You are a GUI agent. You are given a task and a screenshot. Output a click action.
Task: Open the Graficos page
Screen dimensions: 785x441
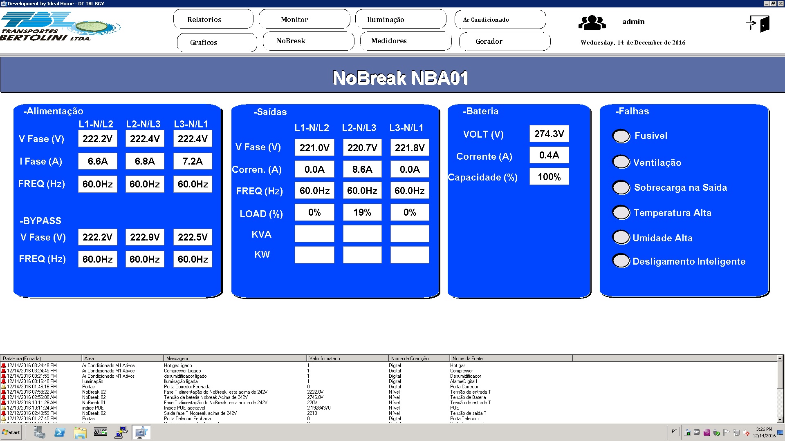217,42
